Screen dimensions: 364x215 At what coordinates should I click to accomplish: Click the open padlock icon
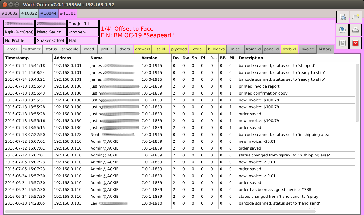(342, 43)
